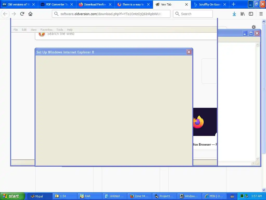This screenshot has width=266, height=200.
Task: Maximize the background blue-titled window
Action: pos(251,33)
